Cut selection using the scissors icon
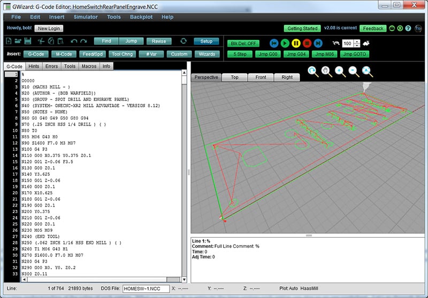This screenshot has width=428, height=298. pos(41,41)
